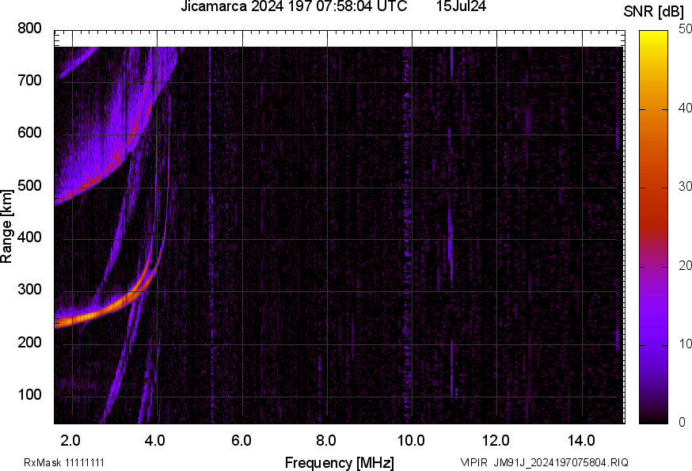Click frequency tick label '2.0'

point(70,440)
